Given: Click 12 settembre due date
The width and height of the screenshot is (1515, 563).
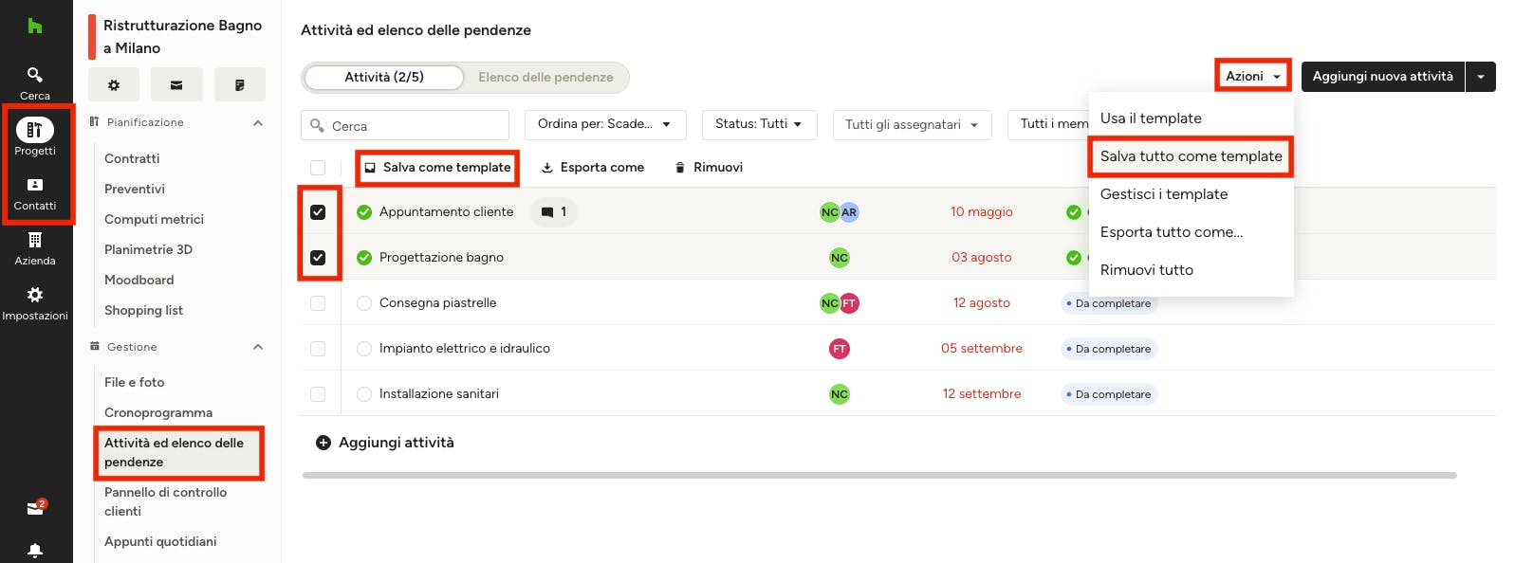Looking at the screenshot, I should click(982, 394).
